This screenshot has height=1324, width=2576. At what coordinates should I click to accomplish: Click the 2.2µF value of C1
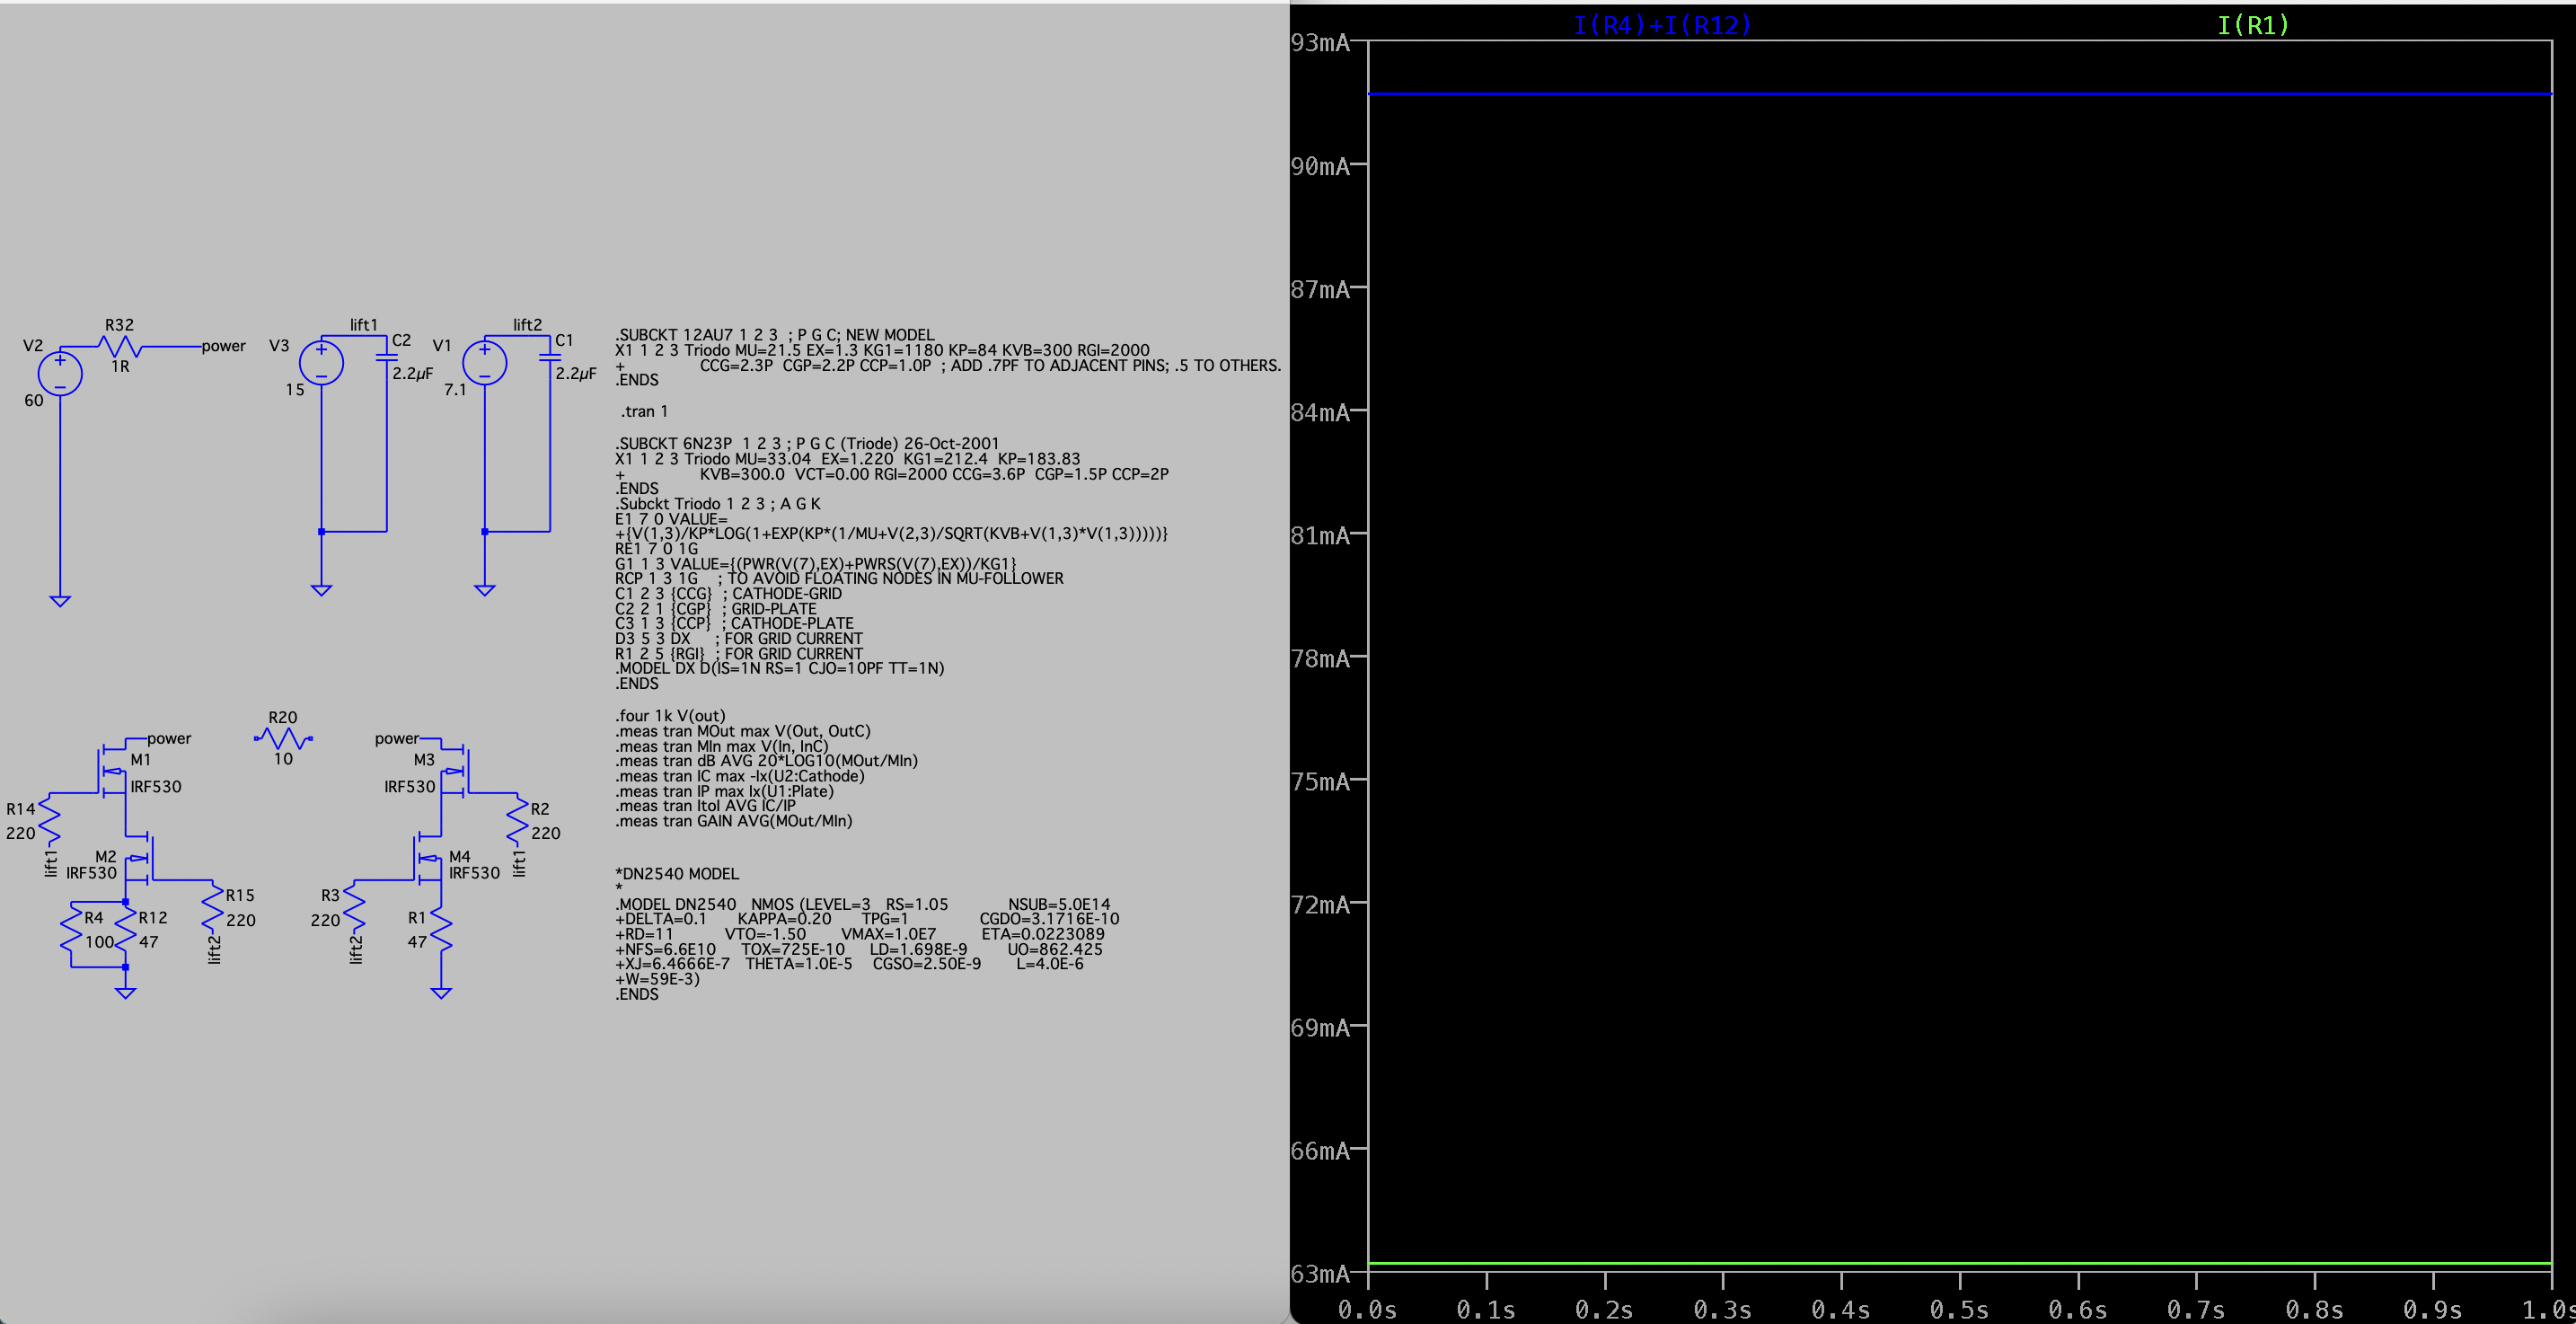(575, 373)
